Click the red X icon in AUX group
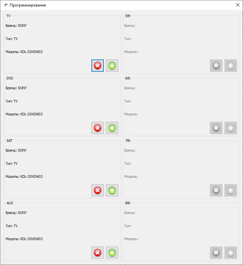Screen dimensions: 243x265 point(98,253)
